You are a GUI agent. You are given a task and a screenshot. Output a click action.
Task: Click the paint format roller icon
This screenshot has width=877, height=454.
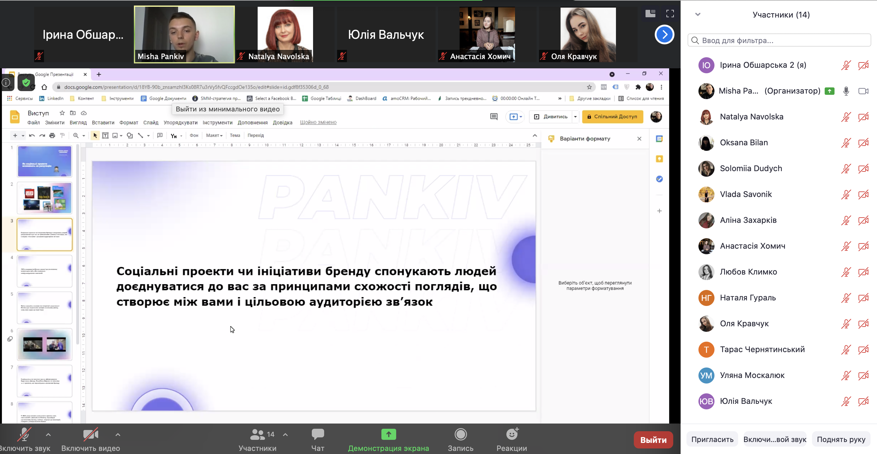pos(62,135)
